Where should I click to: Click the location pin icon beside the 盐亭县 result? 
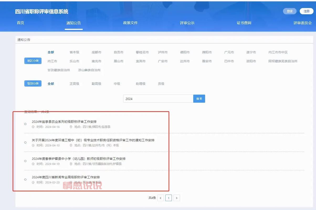point(71,127)
